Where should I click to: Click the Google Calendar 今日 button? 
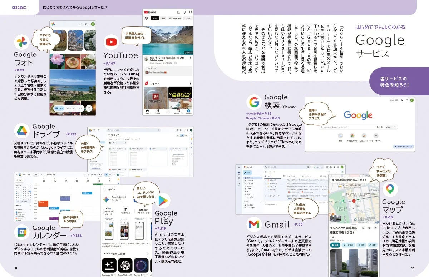(x=36, y=175)
